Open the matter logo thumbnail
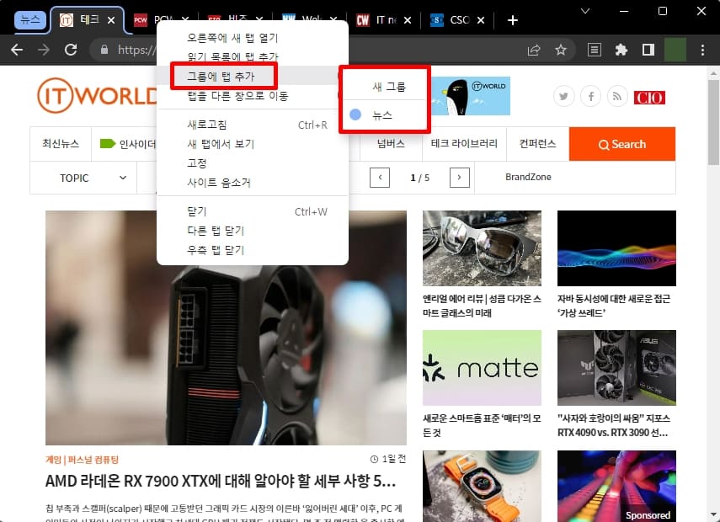The height and width of the screenshot is (522, 720). pyautogui.click(x=482, y=368)
